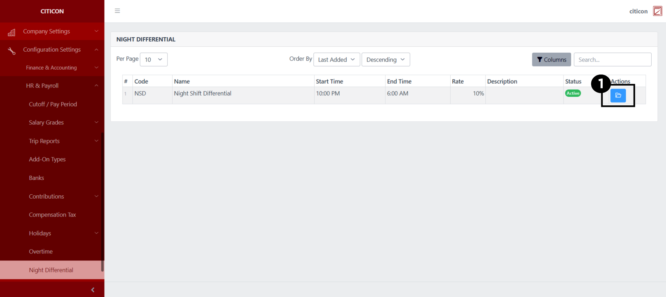
Task: Open the Banks menu item
Action: [x=36, y=178]
